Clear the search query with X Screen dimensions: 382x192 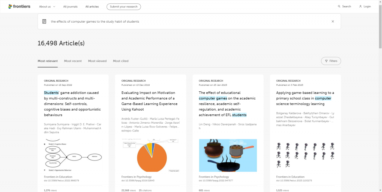[332, 22]
